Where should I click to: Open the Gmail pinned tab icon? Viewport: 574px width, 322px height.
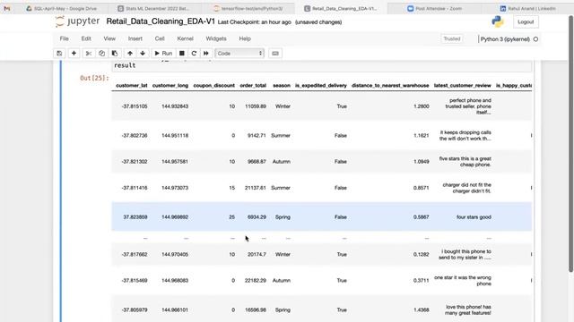point(7,8)
